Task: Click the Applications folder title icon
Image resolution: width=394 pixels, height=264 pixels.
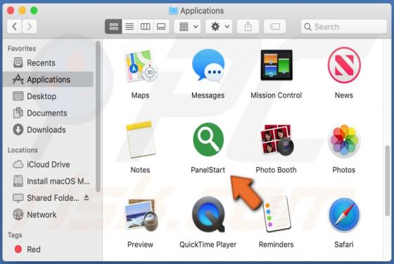Action: [173, 11]
